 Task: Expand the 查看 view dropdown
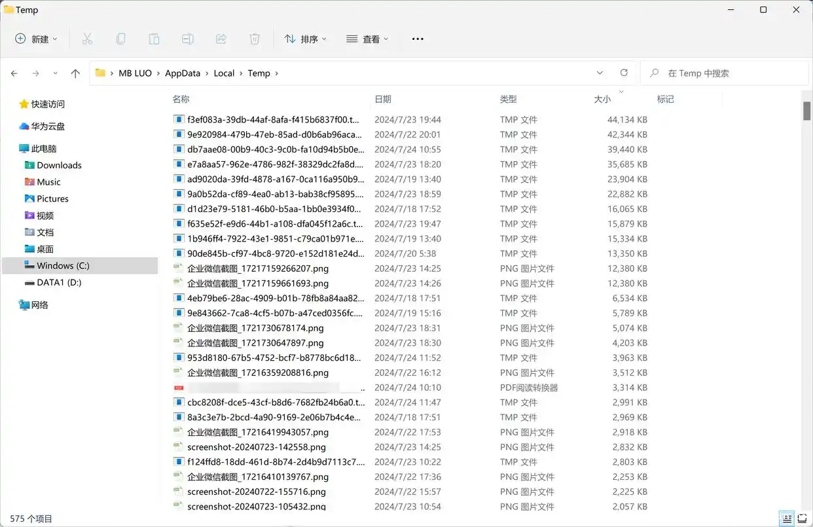coord(367,39)
